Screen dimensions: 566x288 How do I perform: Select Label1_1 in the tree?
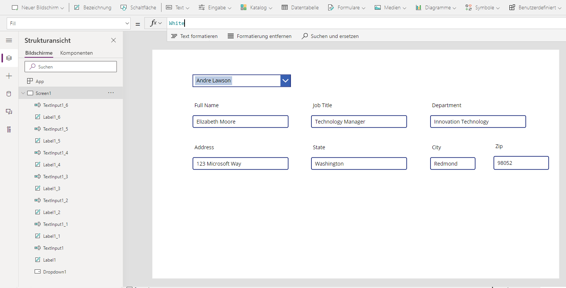[52, 236]
